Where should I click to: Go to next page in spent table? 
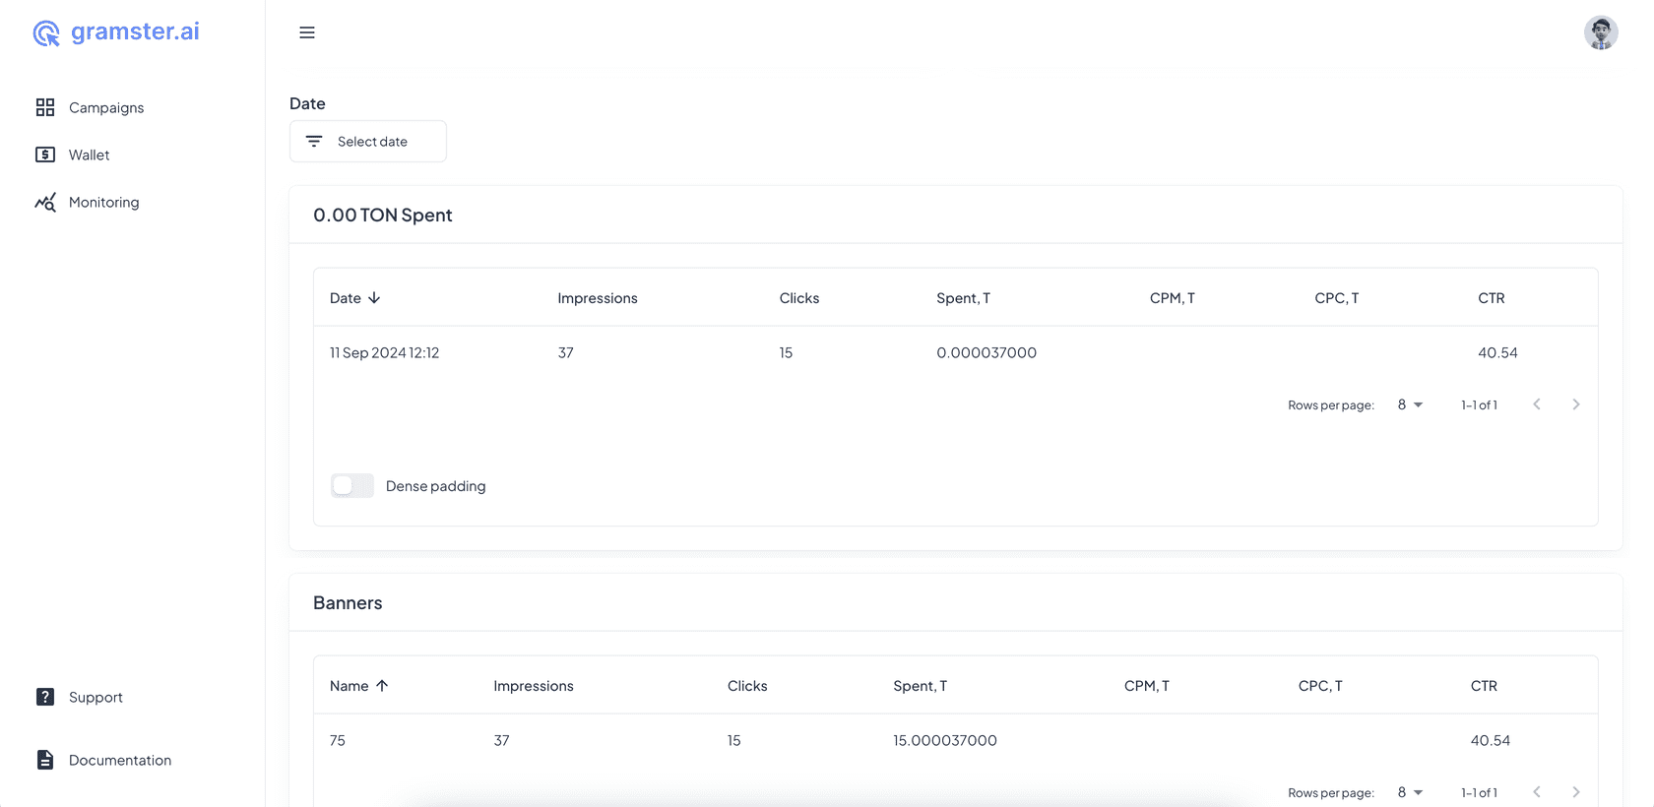tap(1575, 404)
